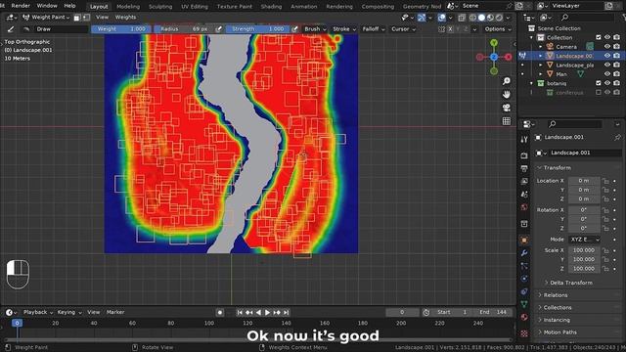Toggle the gizmo display icon
The width and height of the screenshot is (626, 352).
click(x=422, y=18)
